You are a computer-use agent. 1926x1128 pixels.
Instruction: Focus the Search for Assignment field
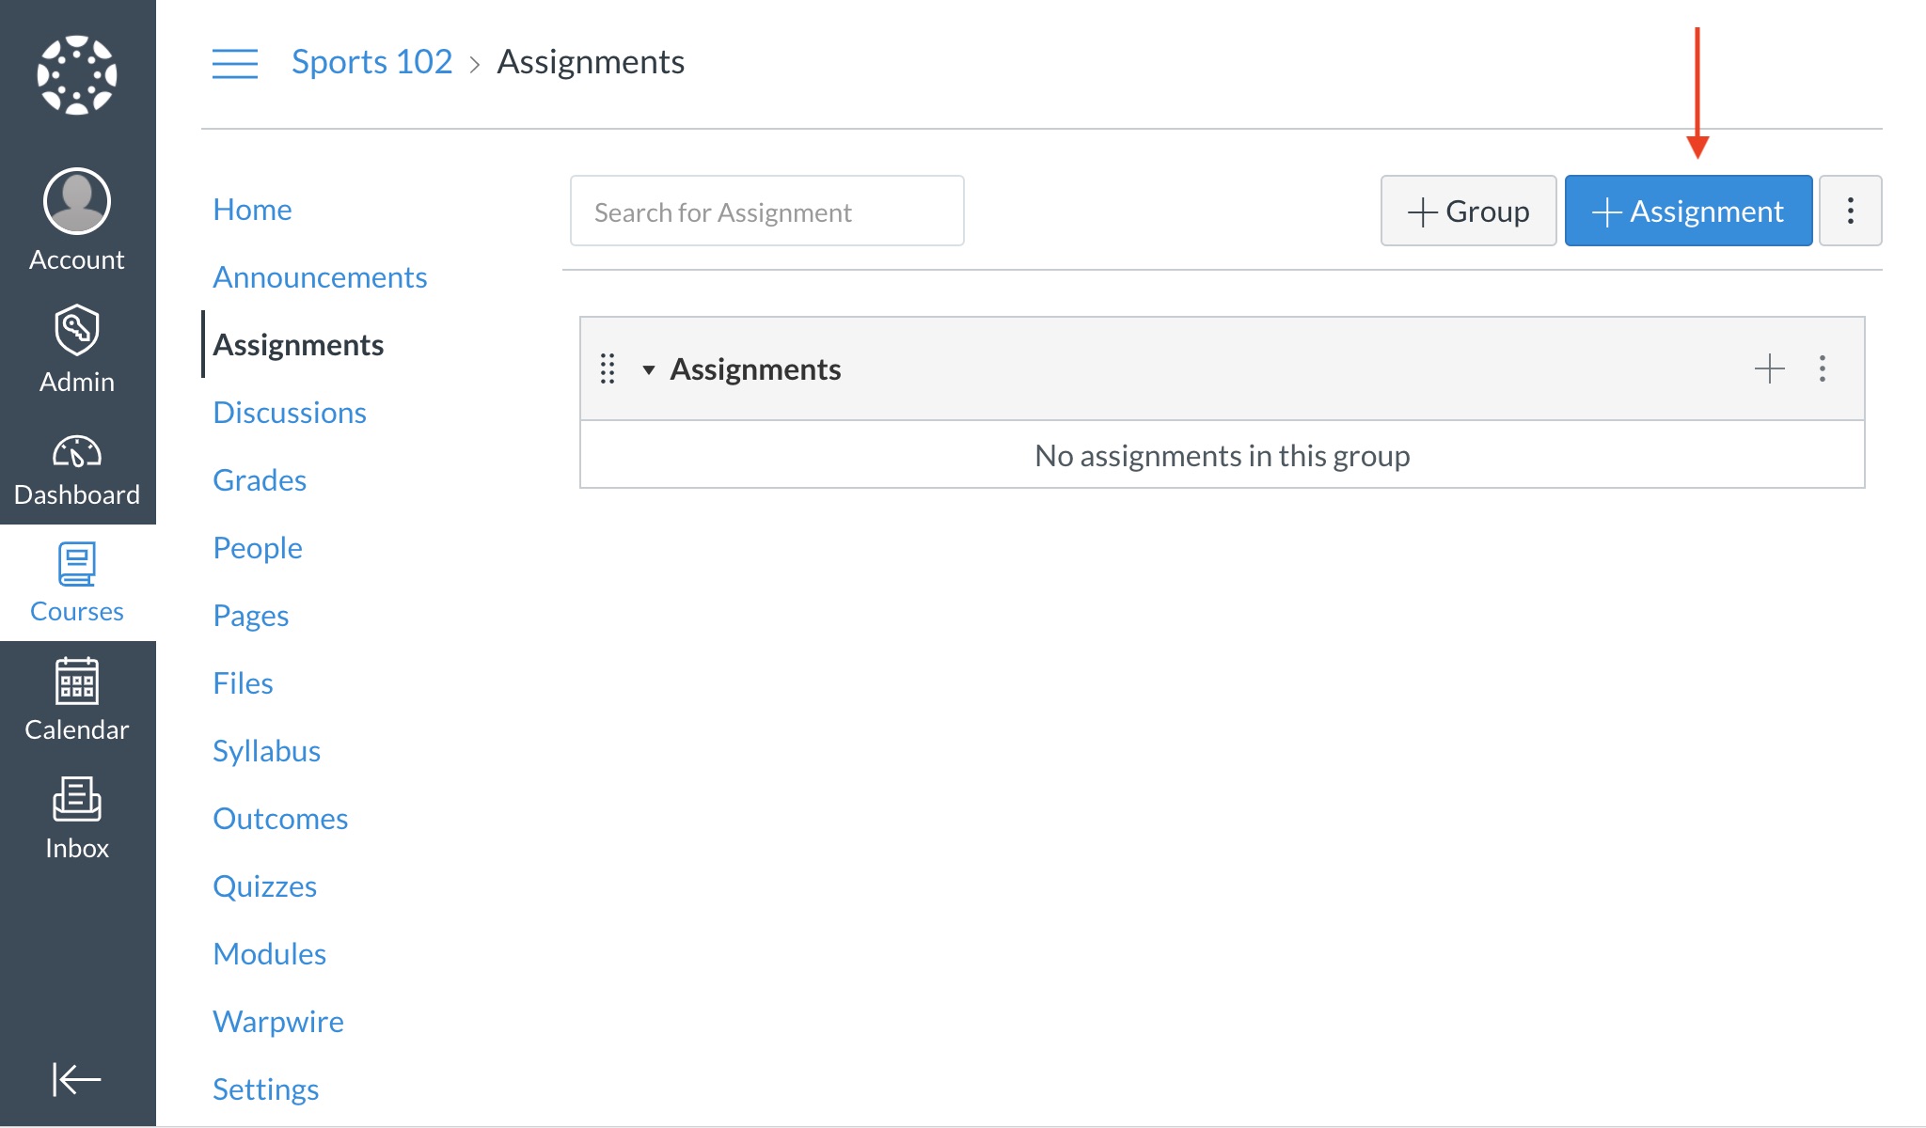766,211
